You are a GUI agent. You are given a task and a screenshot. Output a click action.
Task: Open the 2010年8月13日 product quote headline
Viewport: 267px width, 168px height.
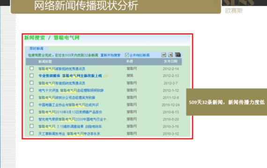pos(70,112)
